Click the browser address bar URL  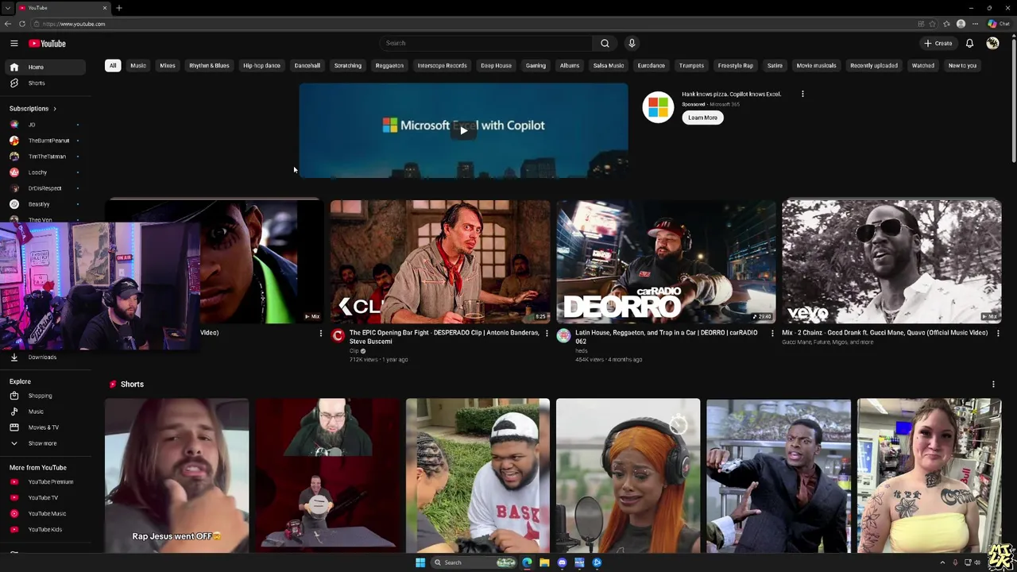pyautogui.click(x=74, y=24)
